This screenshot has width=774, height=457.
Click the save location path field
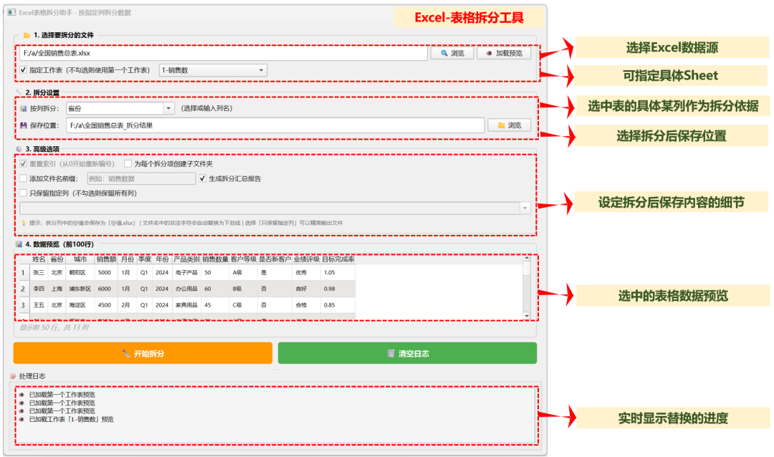[x=275, y=125]
